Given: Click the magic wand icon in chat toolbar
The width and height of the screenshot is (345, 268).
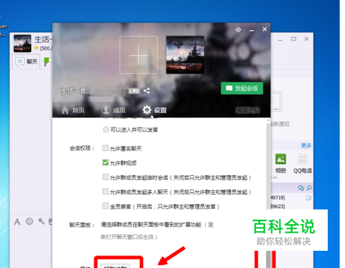Looking at the screenshot, I should tap(41, 221).
